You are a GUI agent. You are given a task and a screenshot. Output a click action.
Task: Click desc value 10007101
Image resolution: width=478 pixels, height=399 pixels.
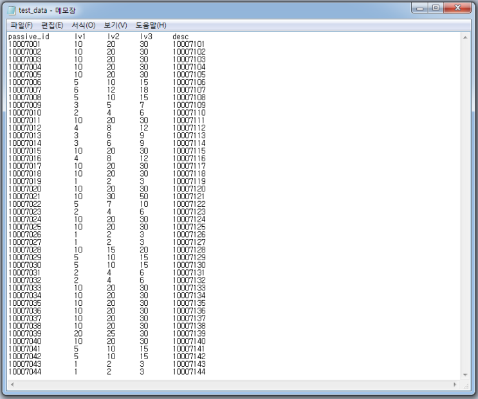click(188, 44)
